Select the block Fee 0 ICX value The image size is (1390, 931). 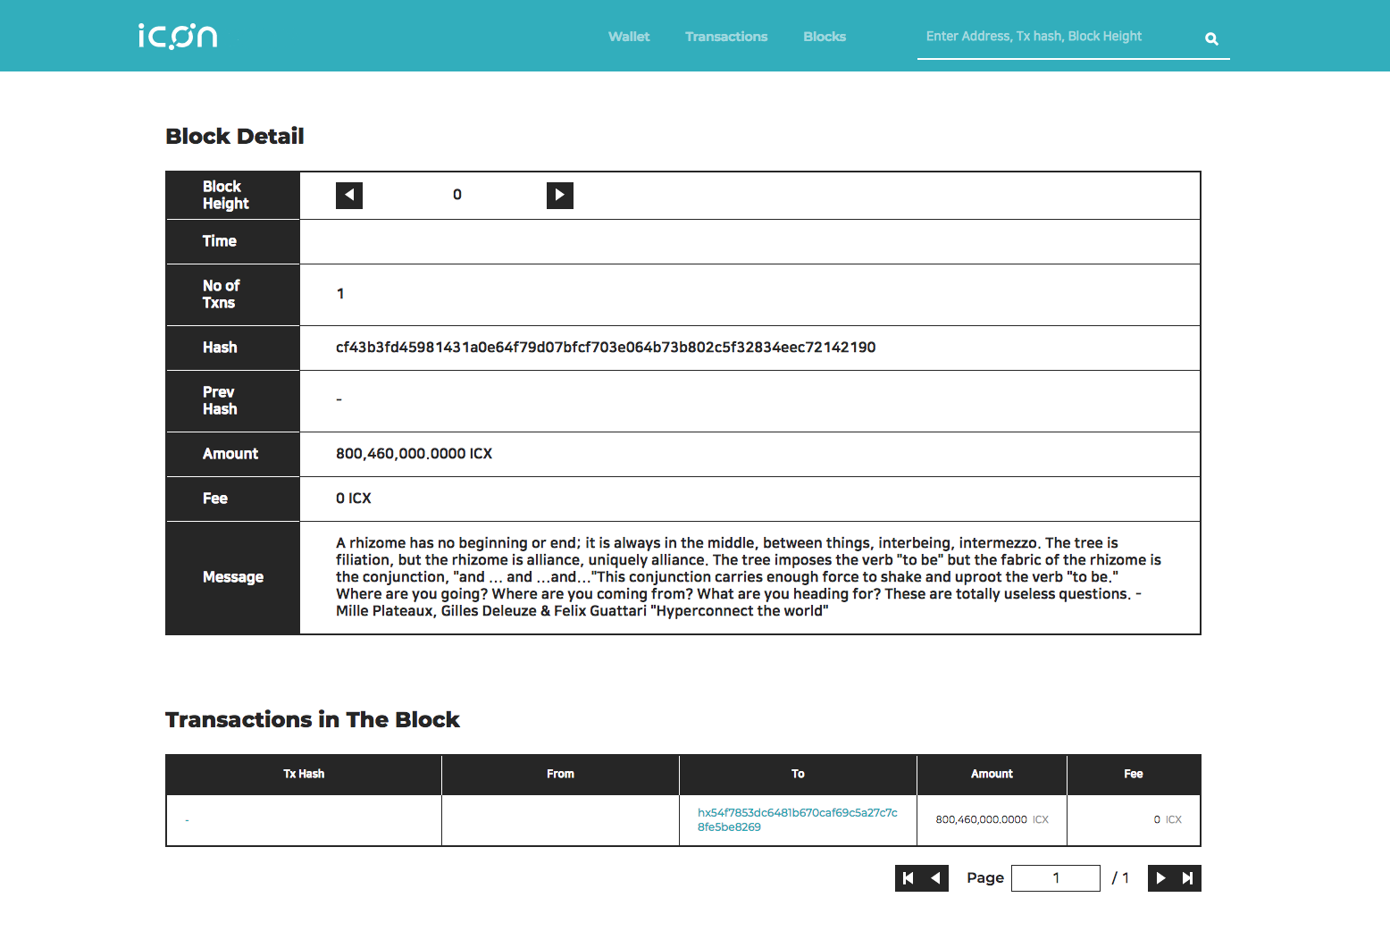point(354,499)
